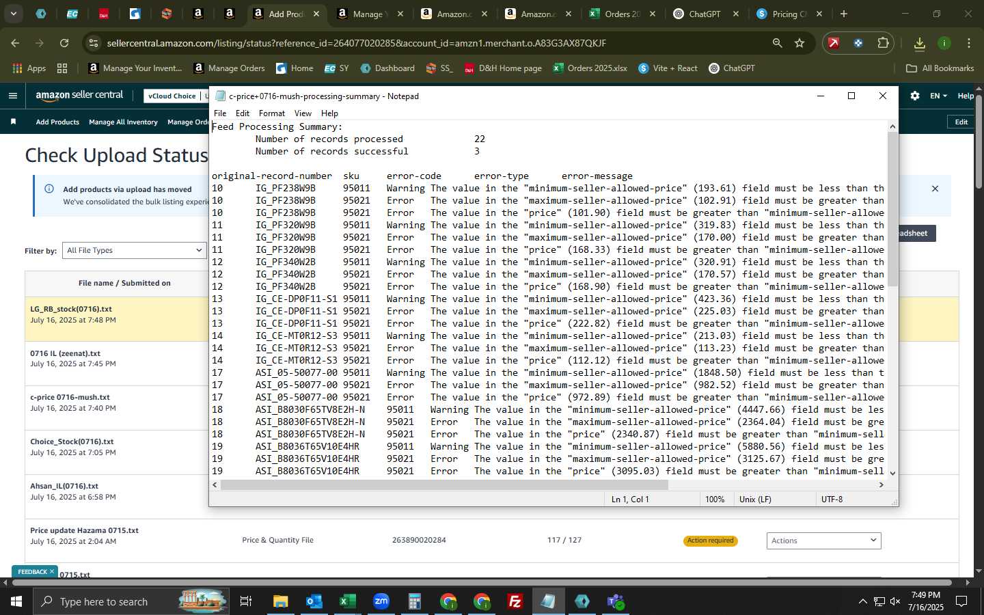Open Task View on taskbar
Screen dimensions: 984x615
[x=246, y=601]
